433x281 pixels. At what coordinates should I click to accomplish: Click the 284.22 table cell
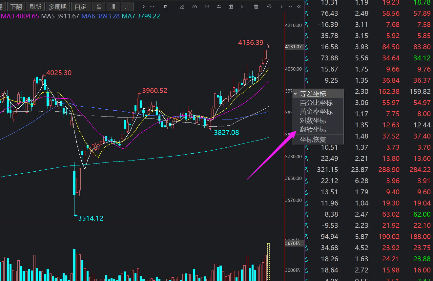420,170
